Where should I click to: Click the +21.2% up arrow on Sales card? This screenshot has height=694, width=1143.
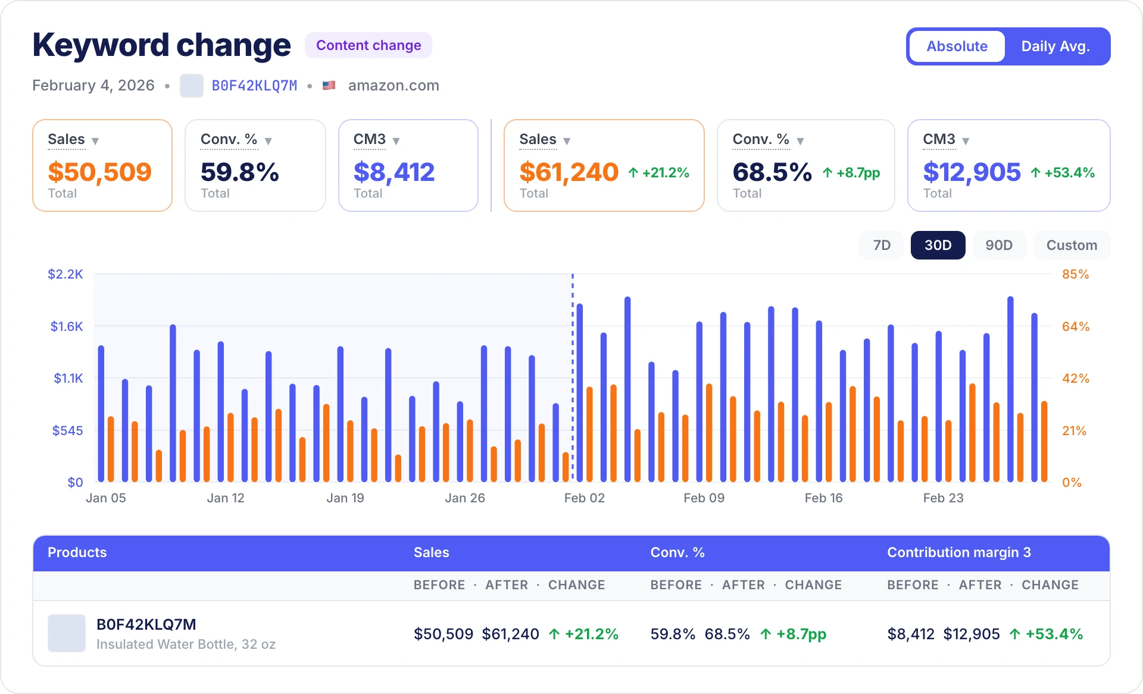click(x=633, y=173)
